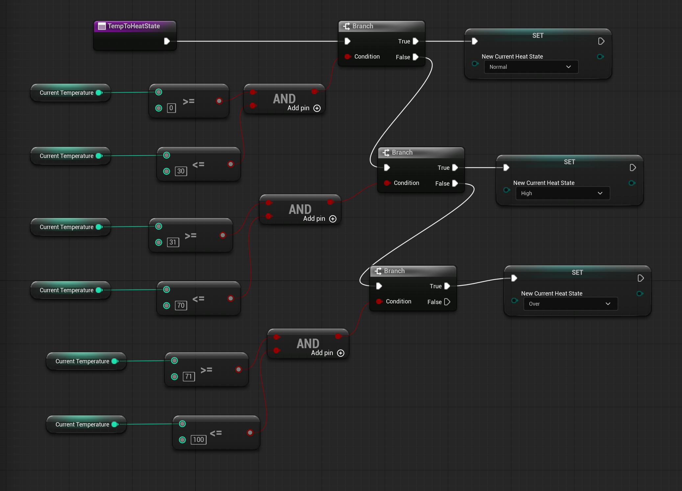This screenshot has height=491, width=682.
Task: Click the output value pin of the Over SET node
Action: pos(640,294)
